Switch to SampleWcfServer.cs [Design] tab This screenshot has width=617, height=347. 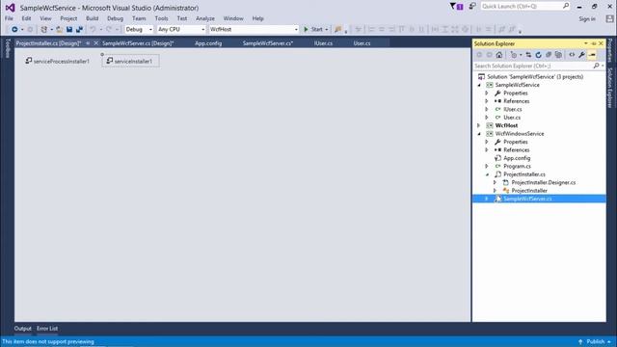138,43
